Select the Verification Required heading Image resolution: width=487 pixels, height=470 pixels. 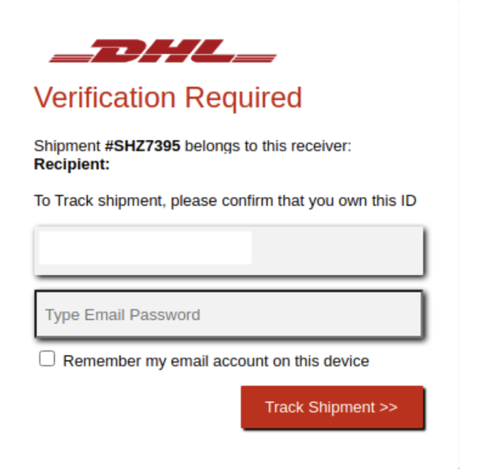[x=168, y=98]
